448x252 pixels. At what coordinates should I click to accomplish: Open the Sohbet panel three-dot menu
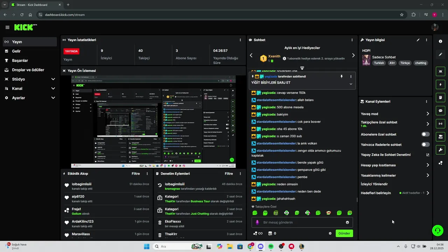pos(352,40)
